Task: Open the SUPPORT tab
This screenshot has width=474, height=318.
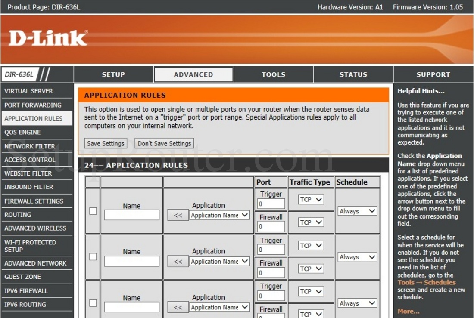Action: [433, 74]
